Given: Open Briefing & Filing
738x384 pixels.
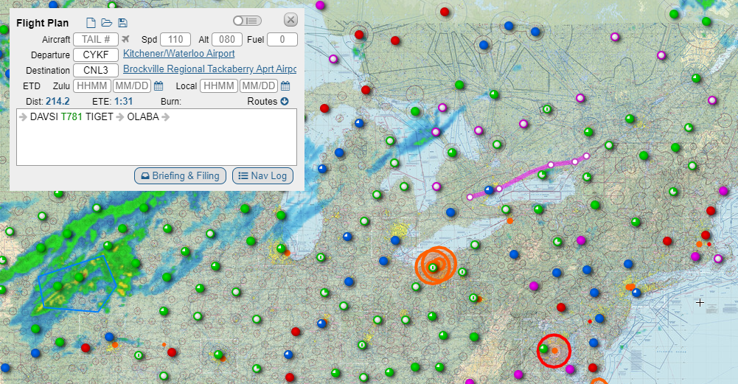Looking at the screenshot, I should [x=180, y=175].
